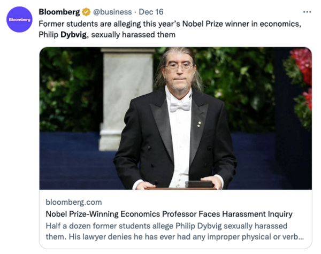Open the Dec 16 timestamp link
321x254 pixels.
[151, 12]
